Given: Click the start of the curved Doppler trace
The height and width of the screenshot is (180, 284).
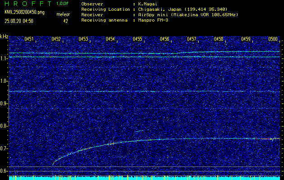Looking at the screenshot, I should [x=53, y=164].
